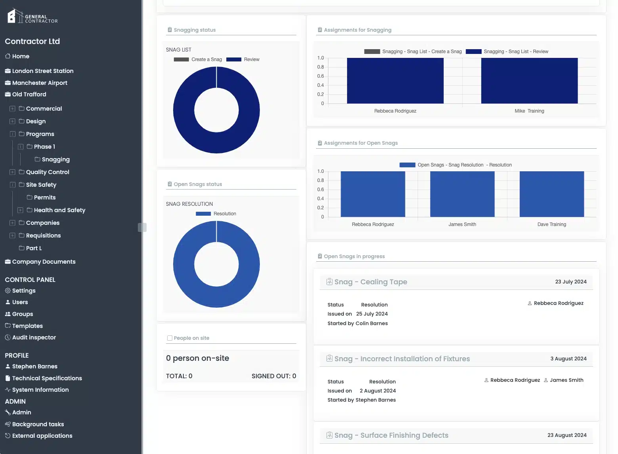Click the Home house icon

(x=8, y=56)
